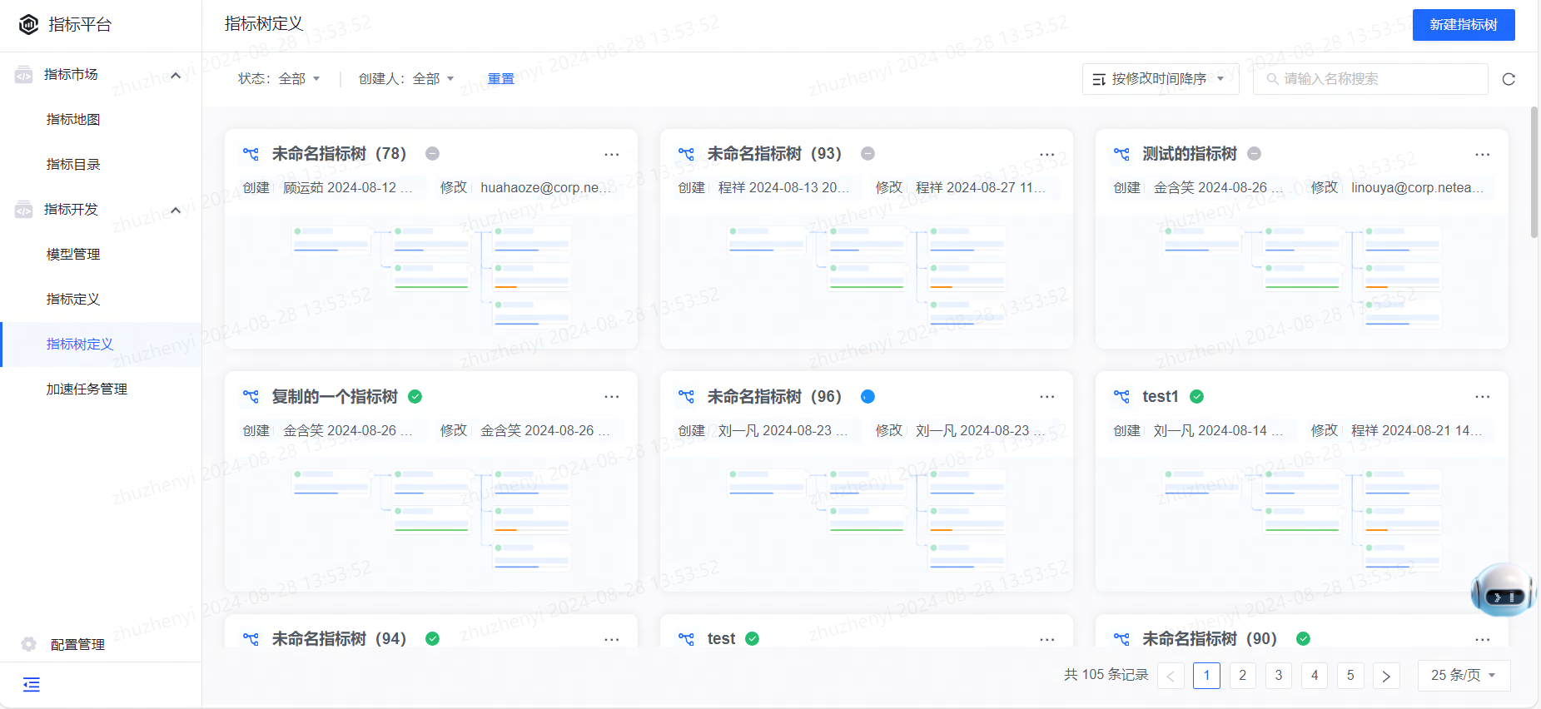This screenshot has height=709, width=1541.
Task: Click the 配置管理 gear icon
Action: [29, 644]
